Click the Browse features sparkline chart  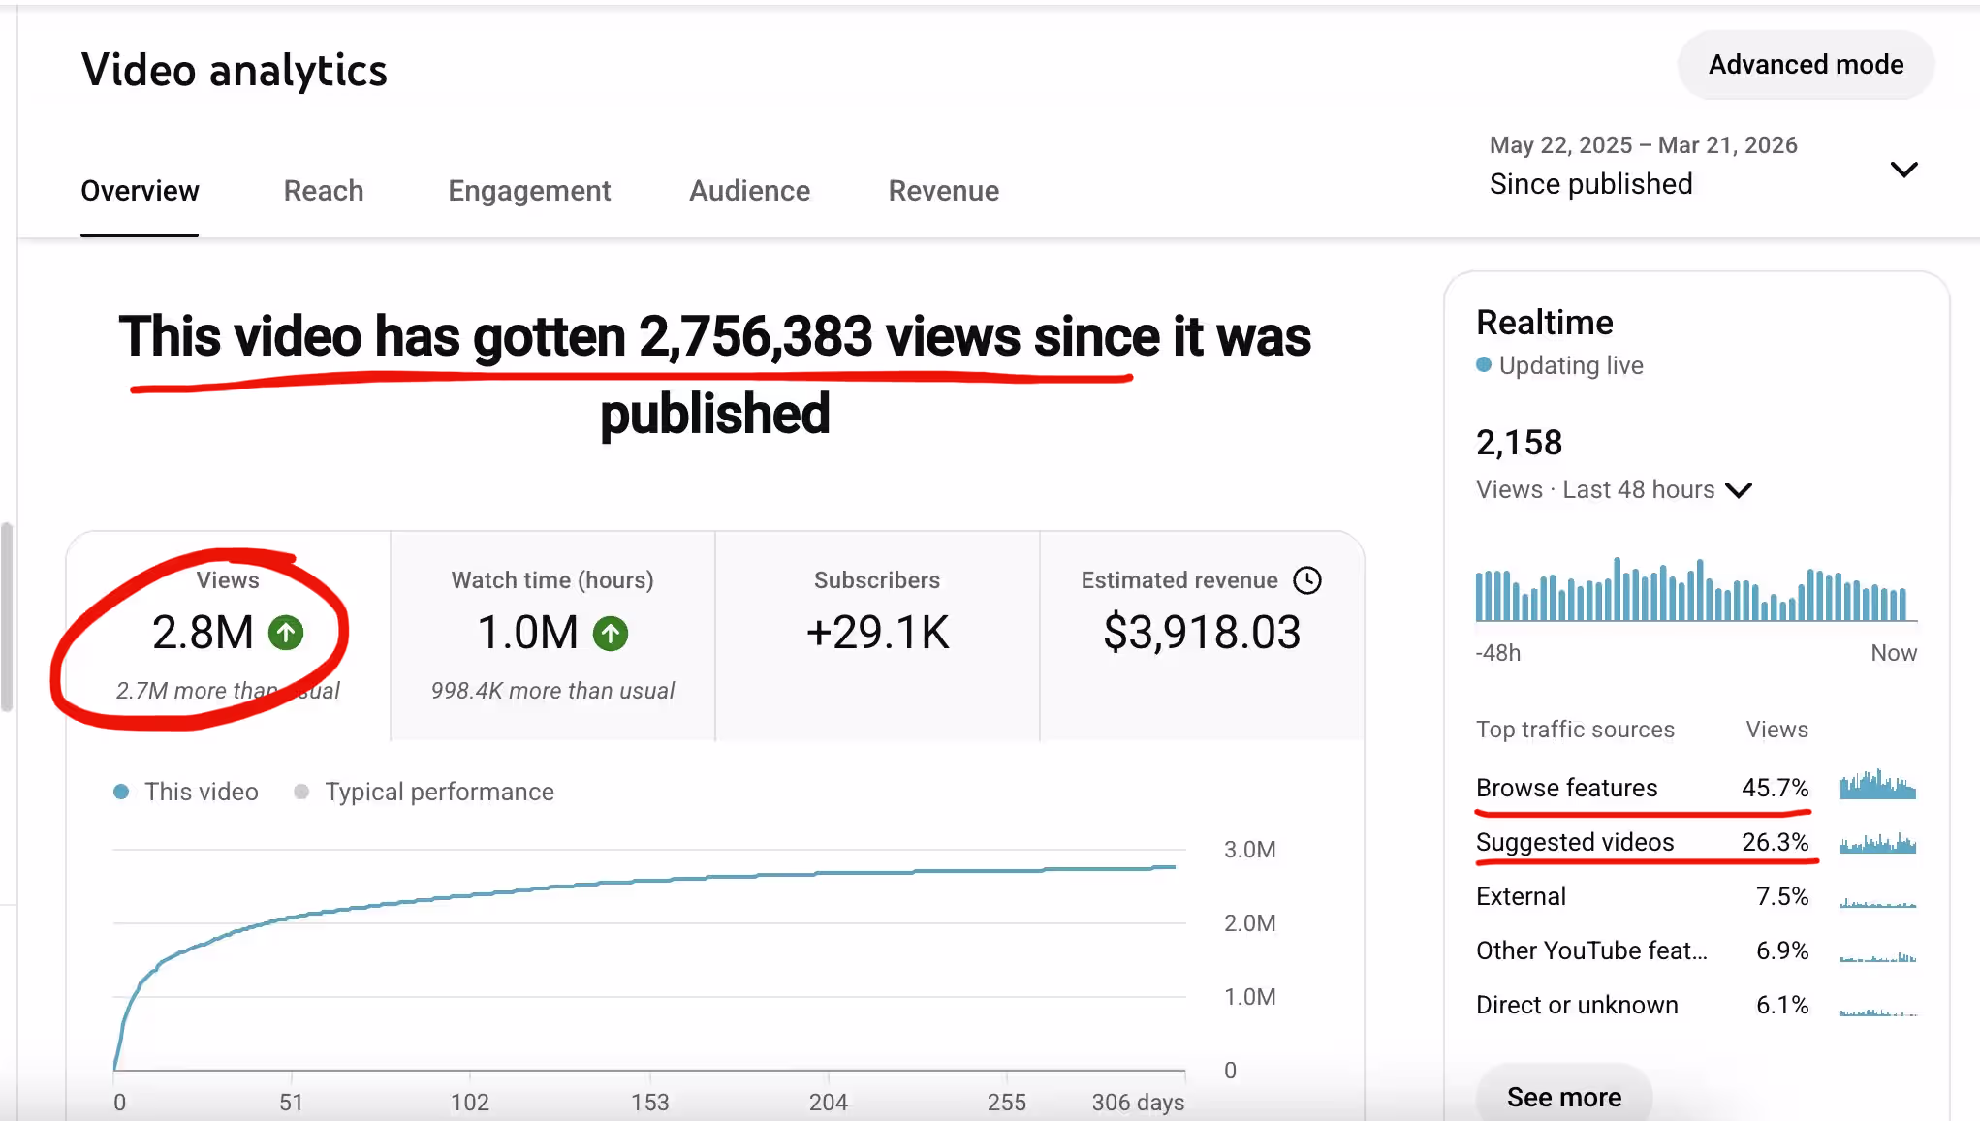pyautogui.click(x=1877, y=786)
